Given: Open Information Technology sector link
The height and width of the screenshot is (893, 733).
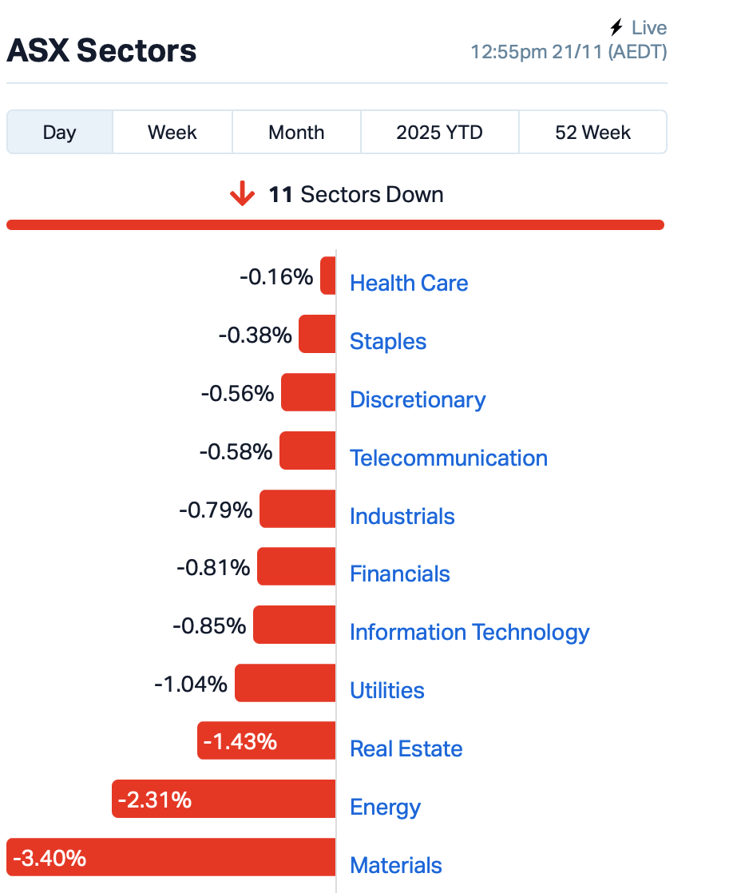Looking at the screenshot, I should click(x=470, y=632).
